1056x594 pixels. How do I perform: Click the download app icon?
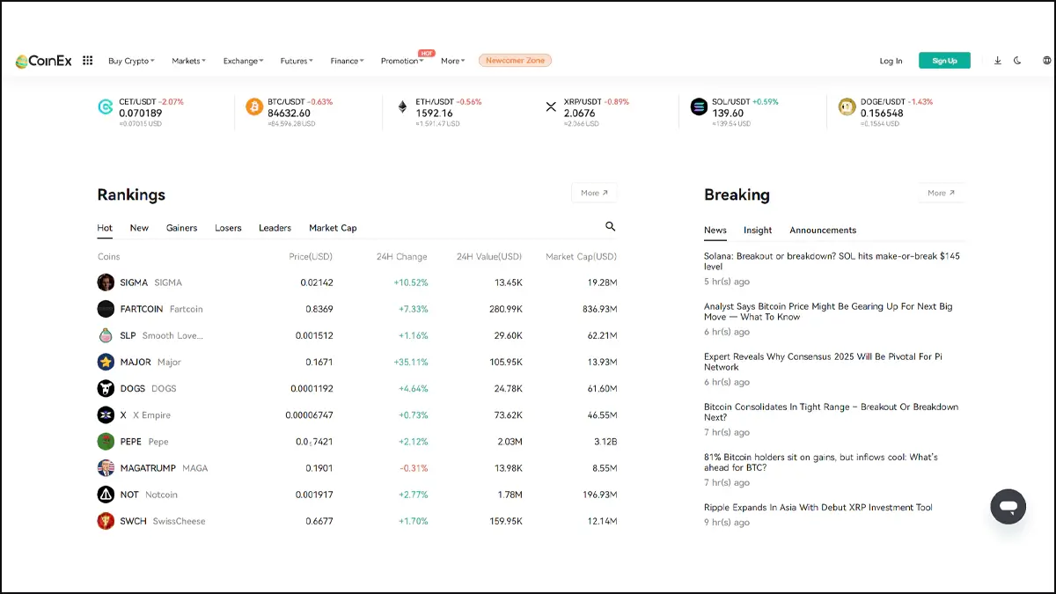coord(998,61)
